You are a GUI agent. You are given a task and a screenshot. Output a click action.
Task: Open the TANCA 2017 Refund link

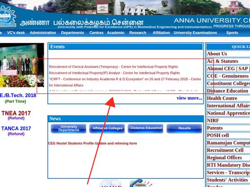(16, 131)
